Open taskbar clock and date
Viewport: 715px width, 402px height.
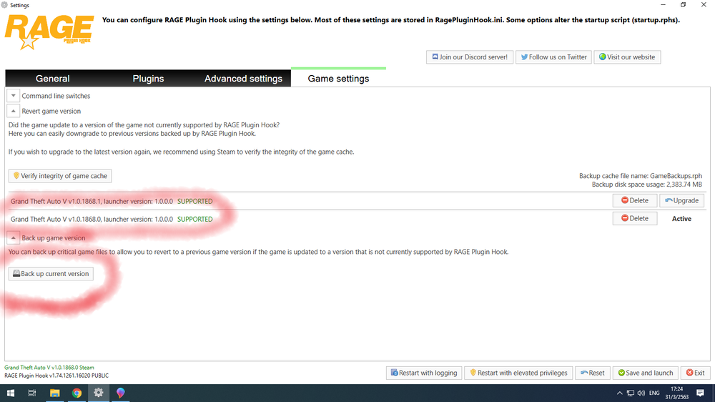point(676,393)
